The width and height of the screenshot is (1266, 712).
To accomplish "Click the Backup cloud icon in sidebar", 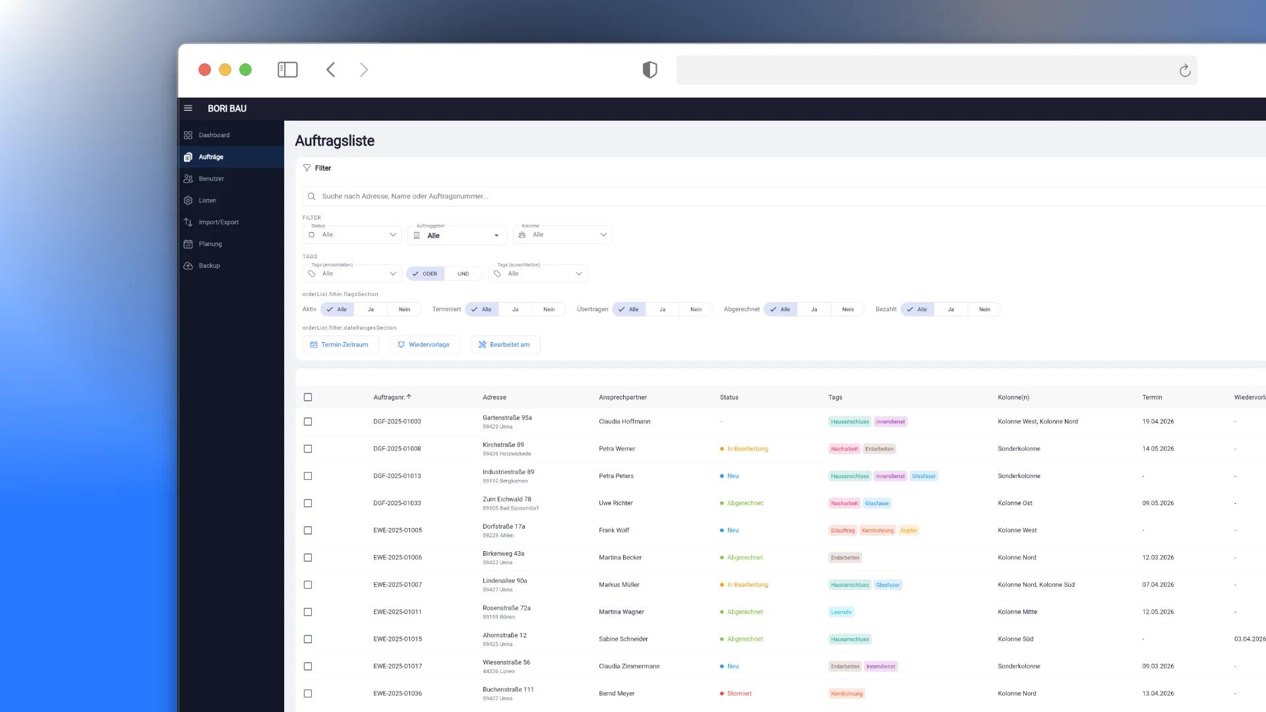I will pyautogui.click(x=188, y=266).
